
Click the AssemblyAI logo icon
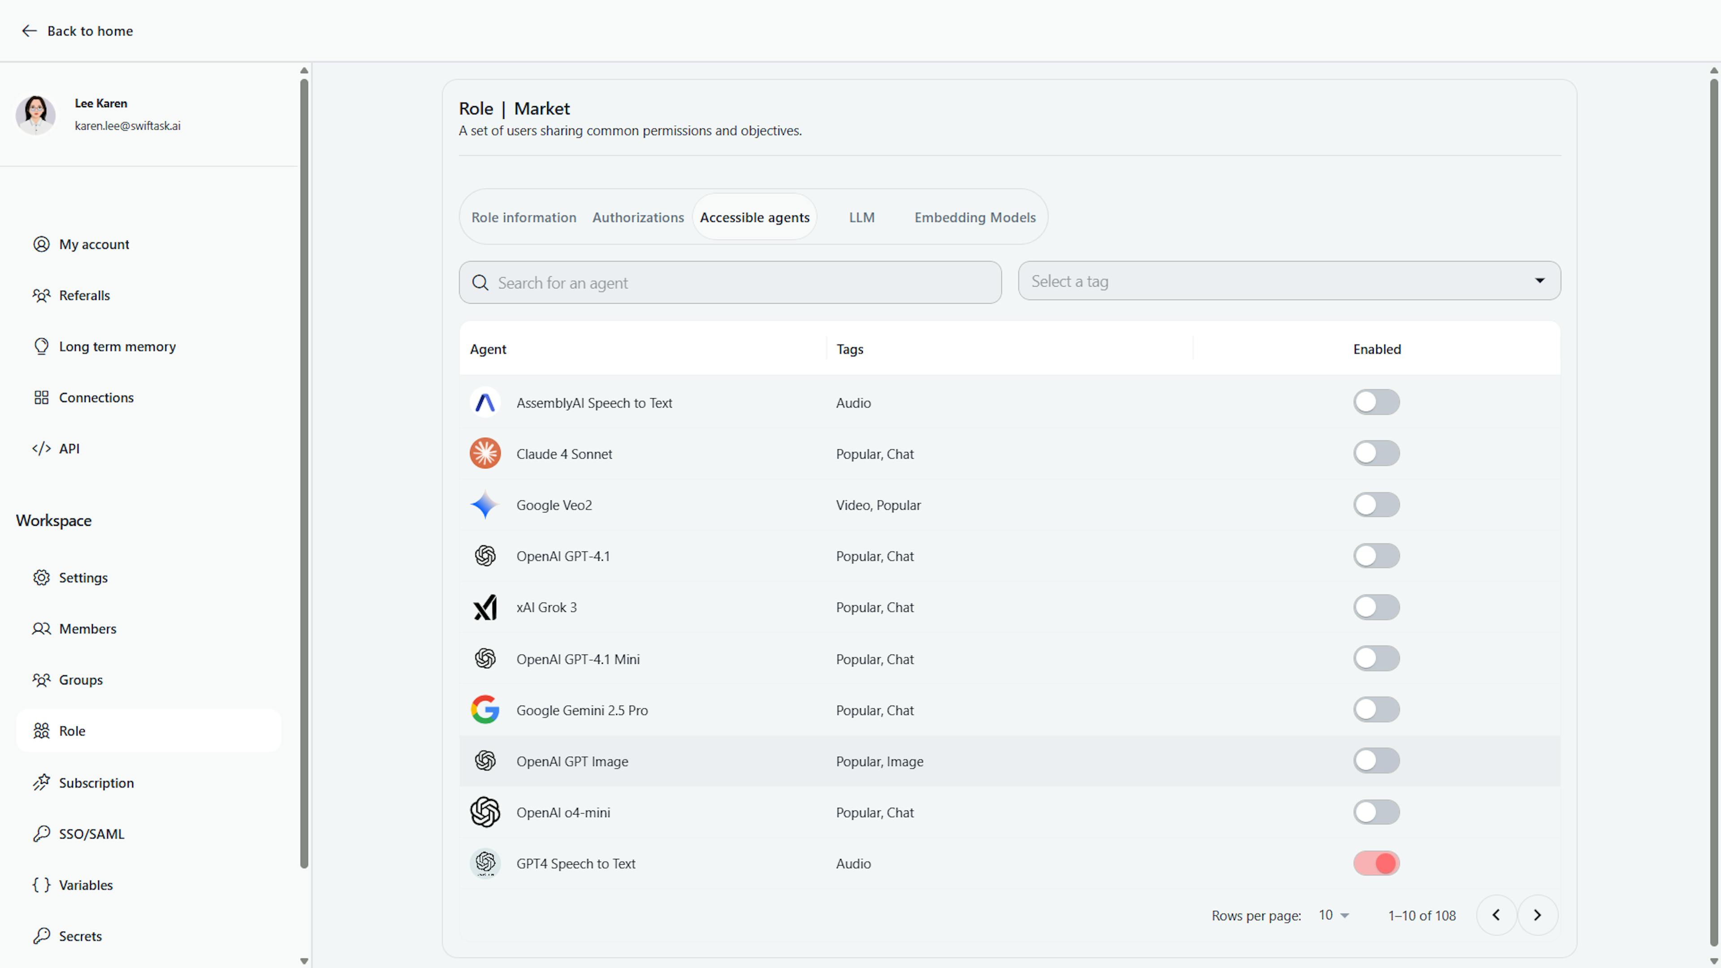[x=485, y=402]
